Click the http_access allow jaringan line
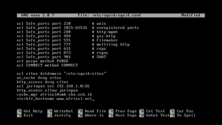Viewport: 222px width, 125px height. pos(47,90)
